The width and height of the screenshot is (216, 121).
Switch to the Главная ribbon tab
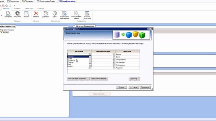coord(6,8)
